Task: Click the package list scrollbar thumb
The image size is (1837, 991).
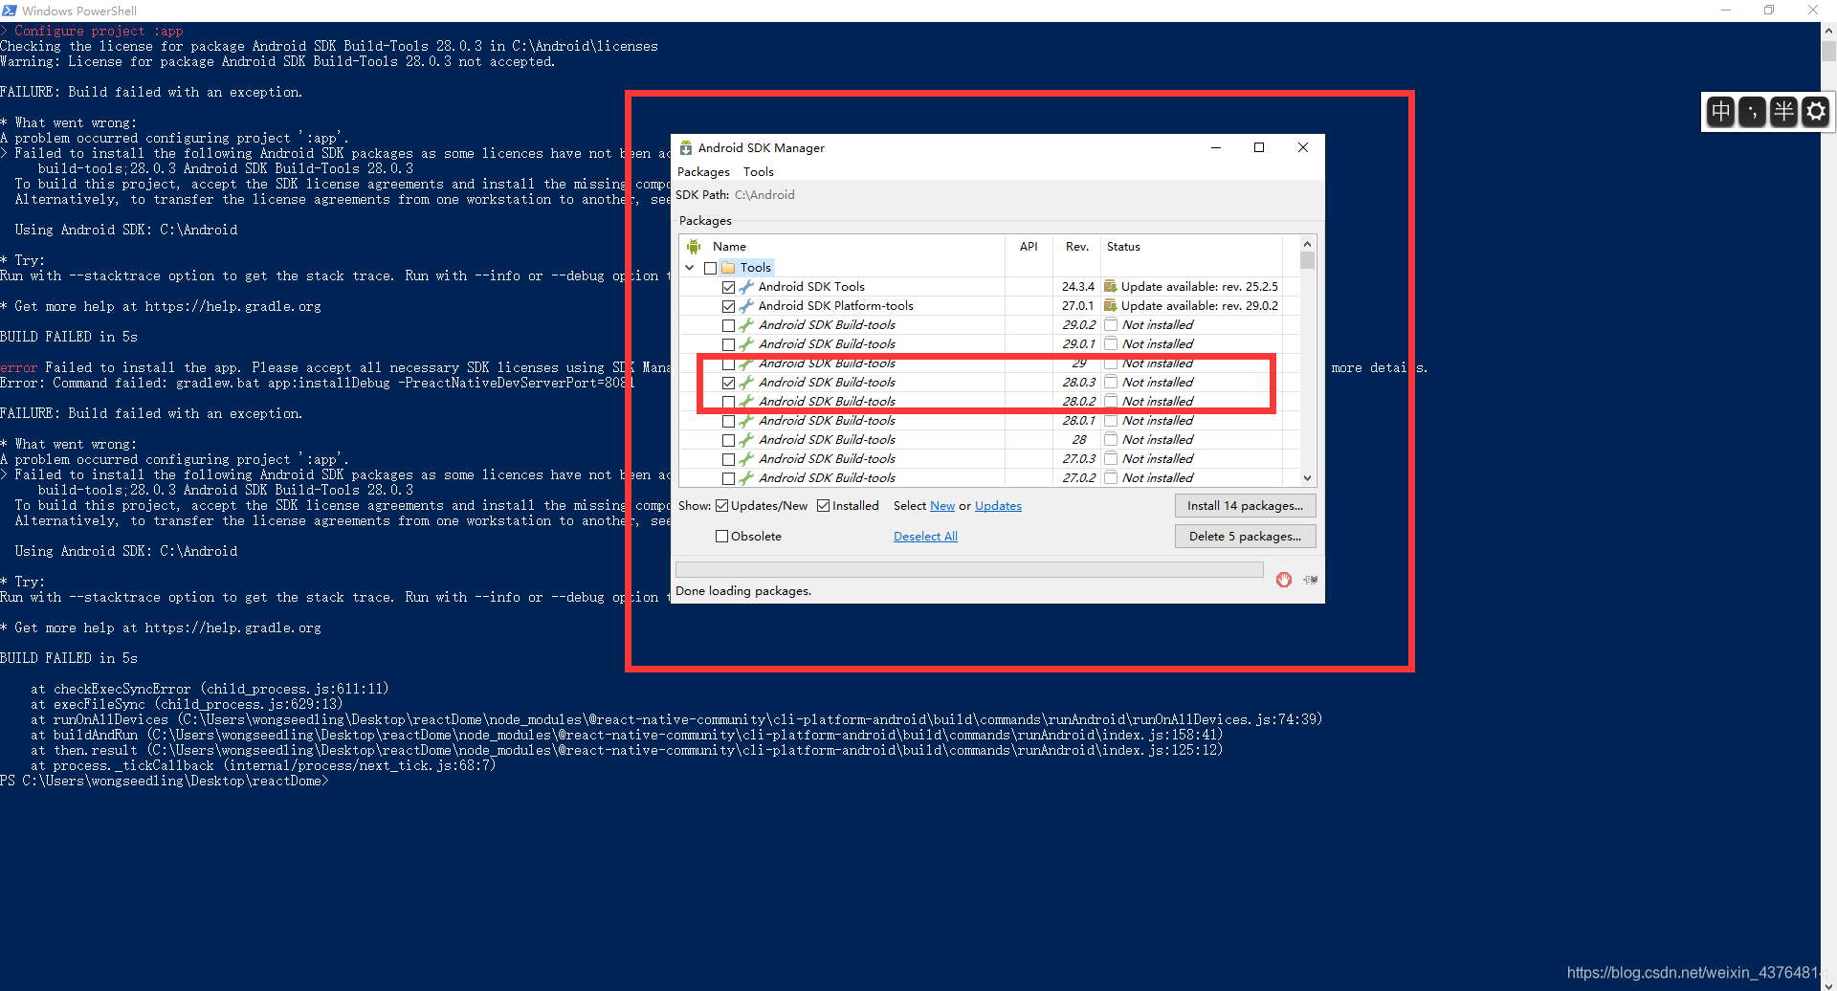Action: (x=1307, y=261)
